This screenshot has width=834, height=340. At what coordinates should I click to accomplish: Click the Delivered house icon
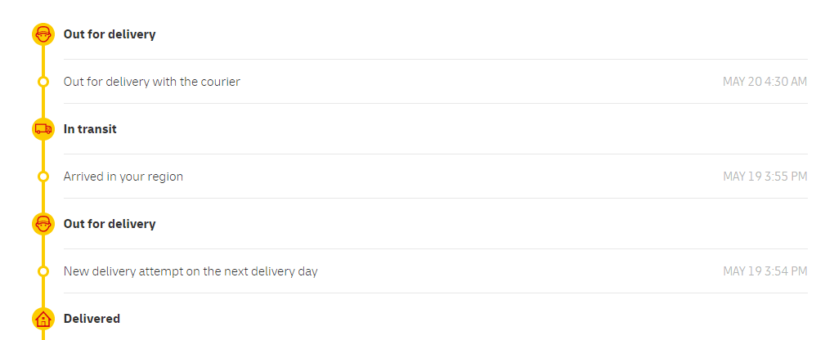click(x=43, y=319)
